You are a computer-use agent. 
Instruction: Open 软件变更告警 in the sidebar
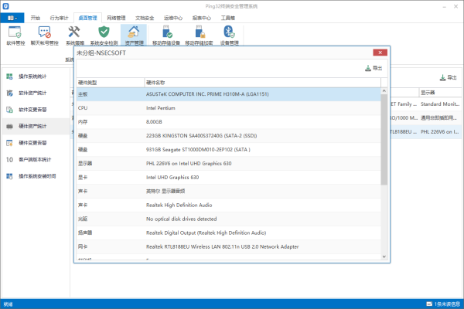click(x=36, y=110)
